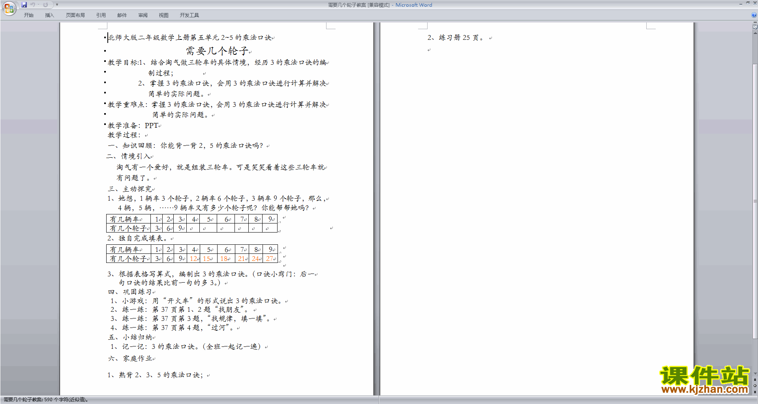
Task: Switch to the 视图 ribbon tab
Action: 163,15
